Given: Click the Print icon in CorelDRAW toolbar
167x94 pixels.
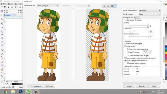Looking at the screenshot, I should pos(12,7).
